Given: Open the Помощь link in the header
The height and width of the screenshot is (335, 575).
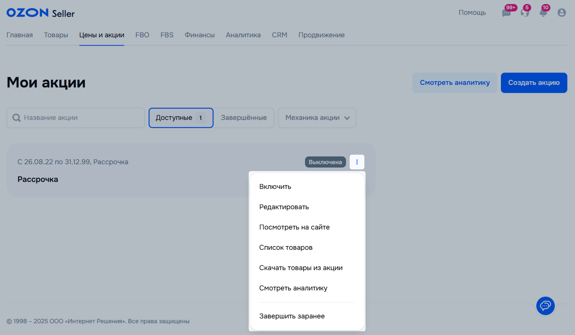Looking at the screenshot, I should (472, 13).
